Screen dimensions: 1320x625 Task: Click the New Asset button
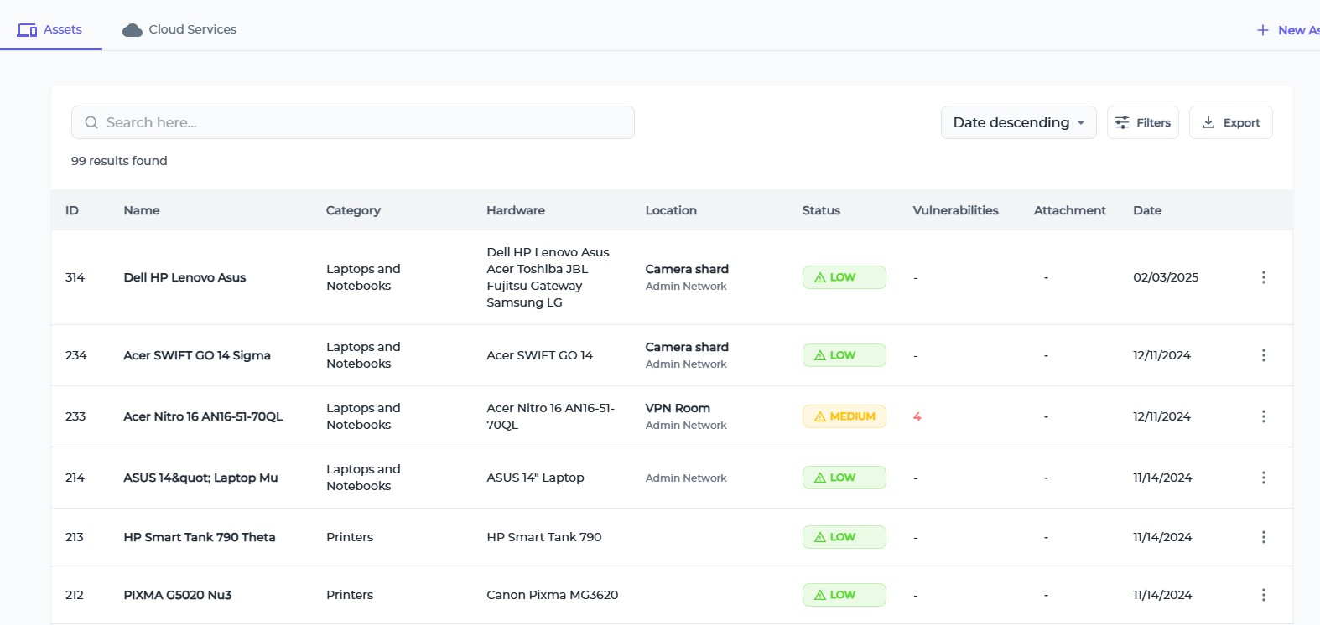[x=1288, y=30]
